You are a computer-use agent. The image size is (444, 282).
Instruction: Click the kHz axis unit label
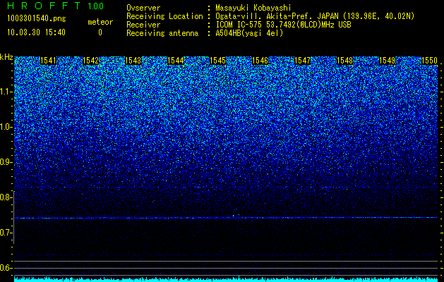pyautogui.click(x=6, y=57)
